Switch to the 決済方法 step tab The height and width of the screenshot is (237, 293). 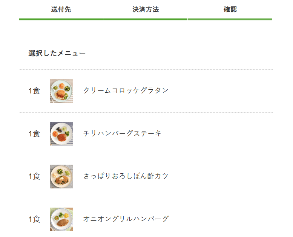[145, 9]
